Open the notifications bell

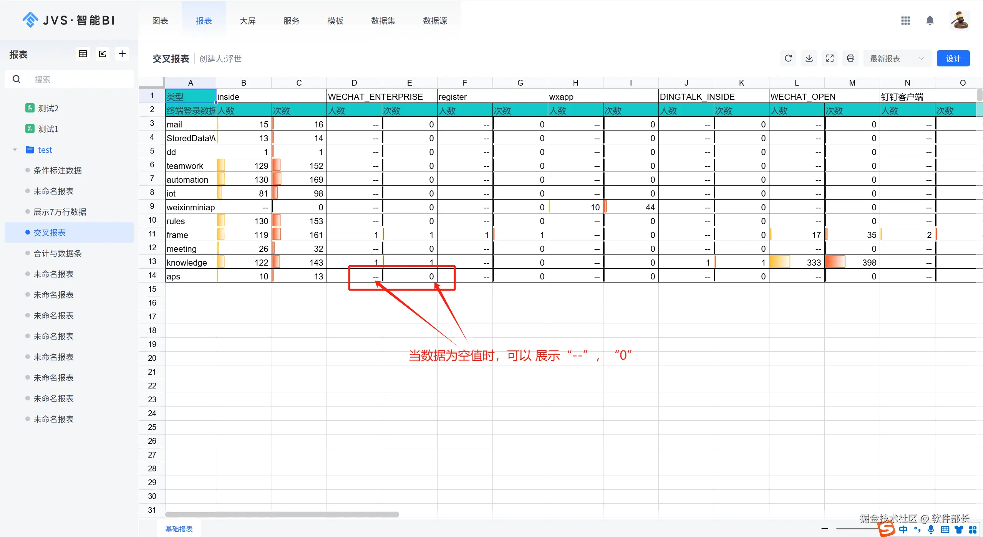[930, 21]
